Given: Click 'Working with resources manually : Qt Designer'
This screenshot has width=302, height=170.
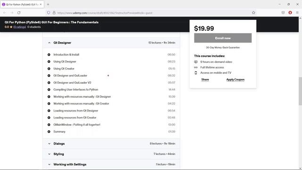Looking at the screenshot, I should [82, 97].
